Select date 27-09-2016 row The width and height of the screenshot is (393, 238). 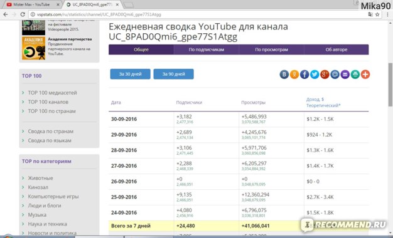pos(239,166)
